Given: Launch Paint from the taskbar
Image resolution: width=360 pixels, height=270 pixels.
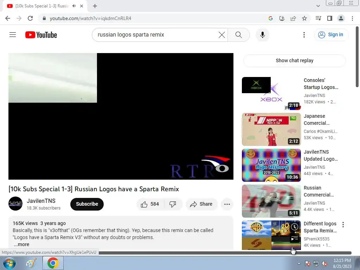Looking at the screenshot, I should (x=31, y=263).
